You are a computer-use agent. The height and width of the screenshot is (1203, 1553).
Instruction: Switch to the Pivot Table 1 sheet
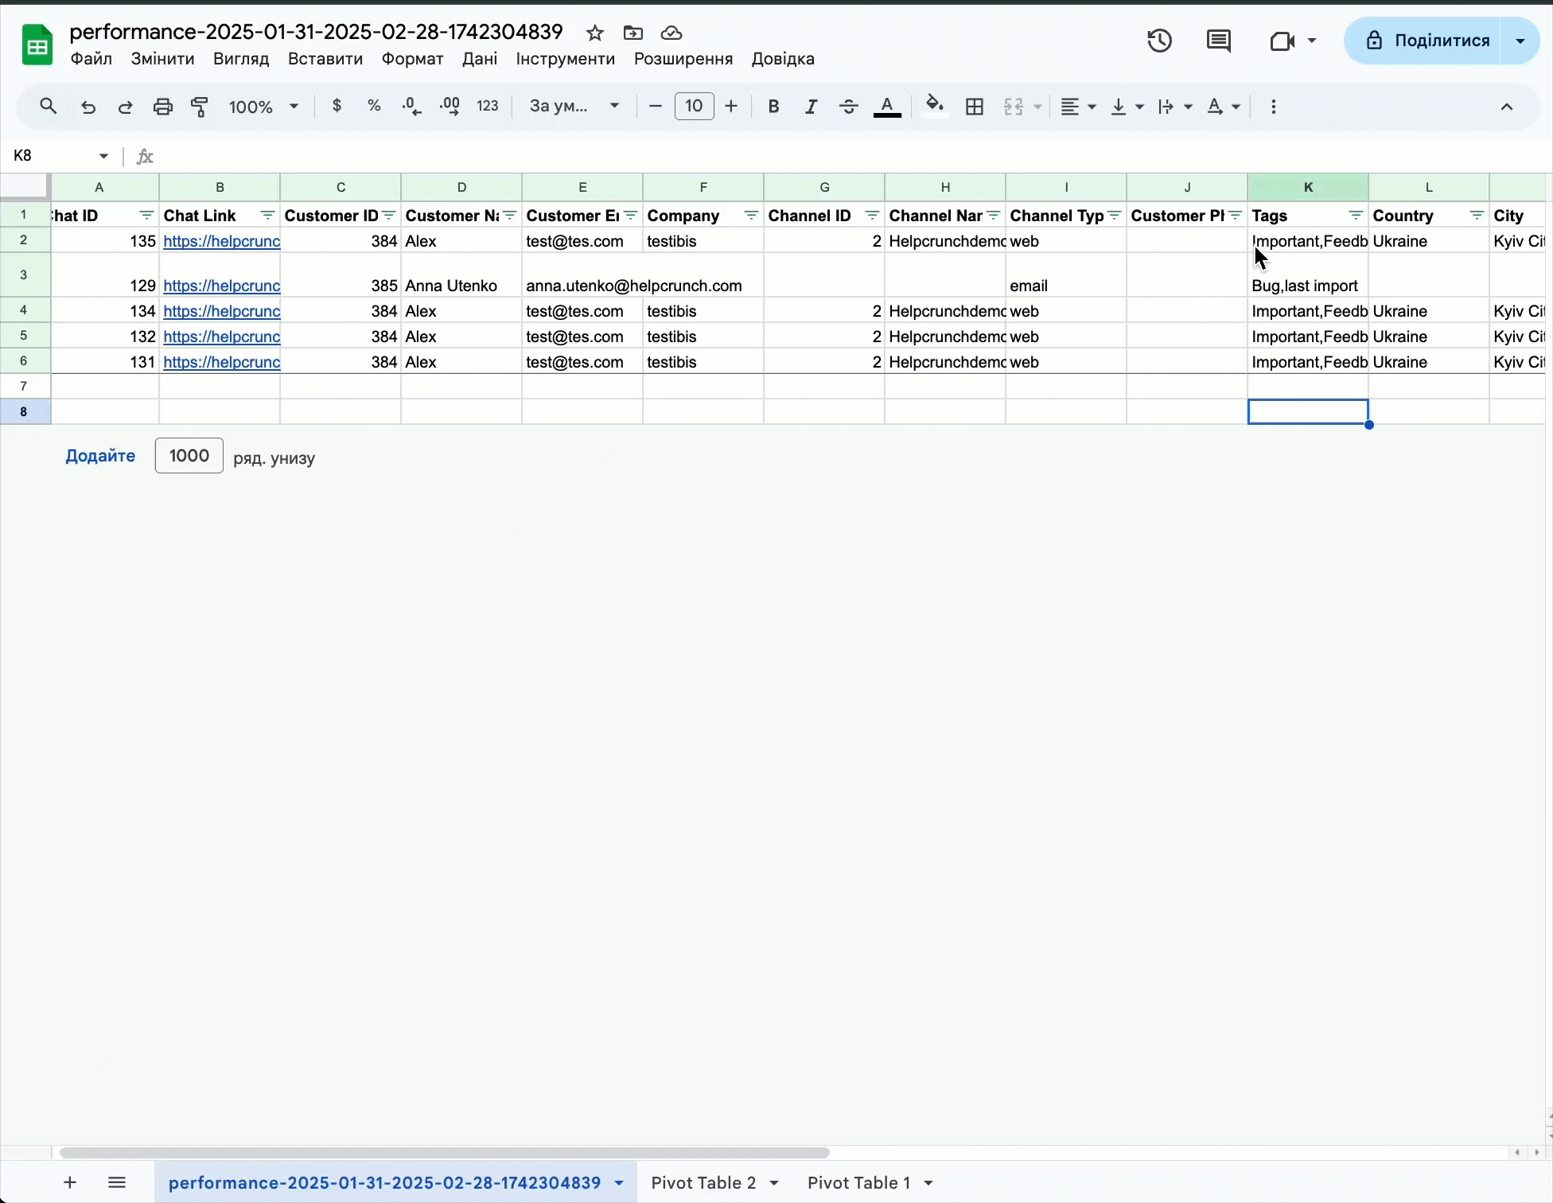[858, 1183]
